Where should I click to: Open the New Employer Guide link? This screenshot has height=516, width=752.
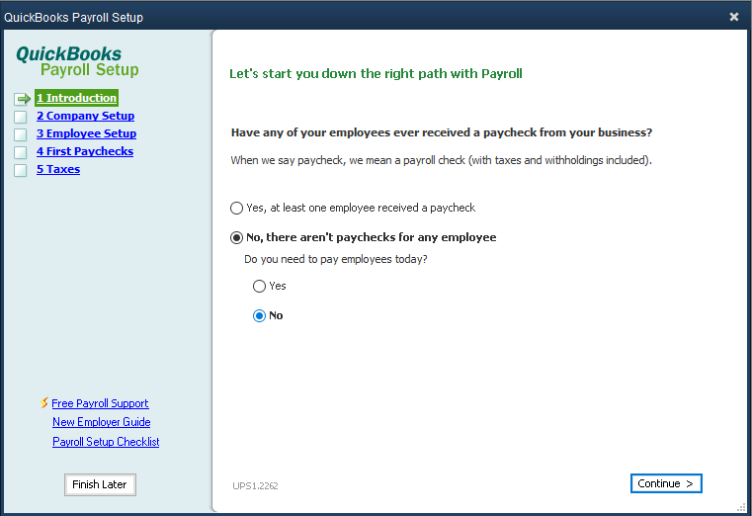click(x=102, y=422)
